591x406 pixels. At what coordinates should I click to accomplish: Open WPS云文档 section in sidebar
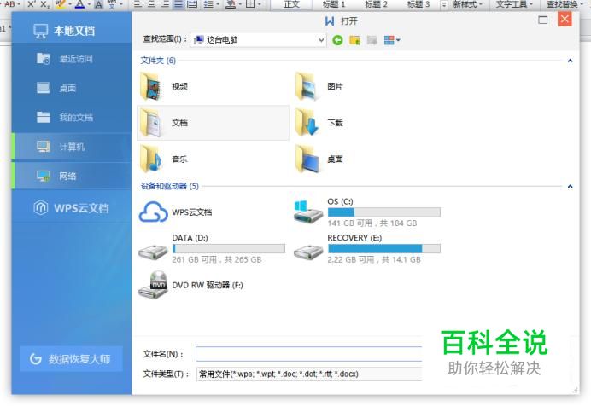pos(72,208)
